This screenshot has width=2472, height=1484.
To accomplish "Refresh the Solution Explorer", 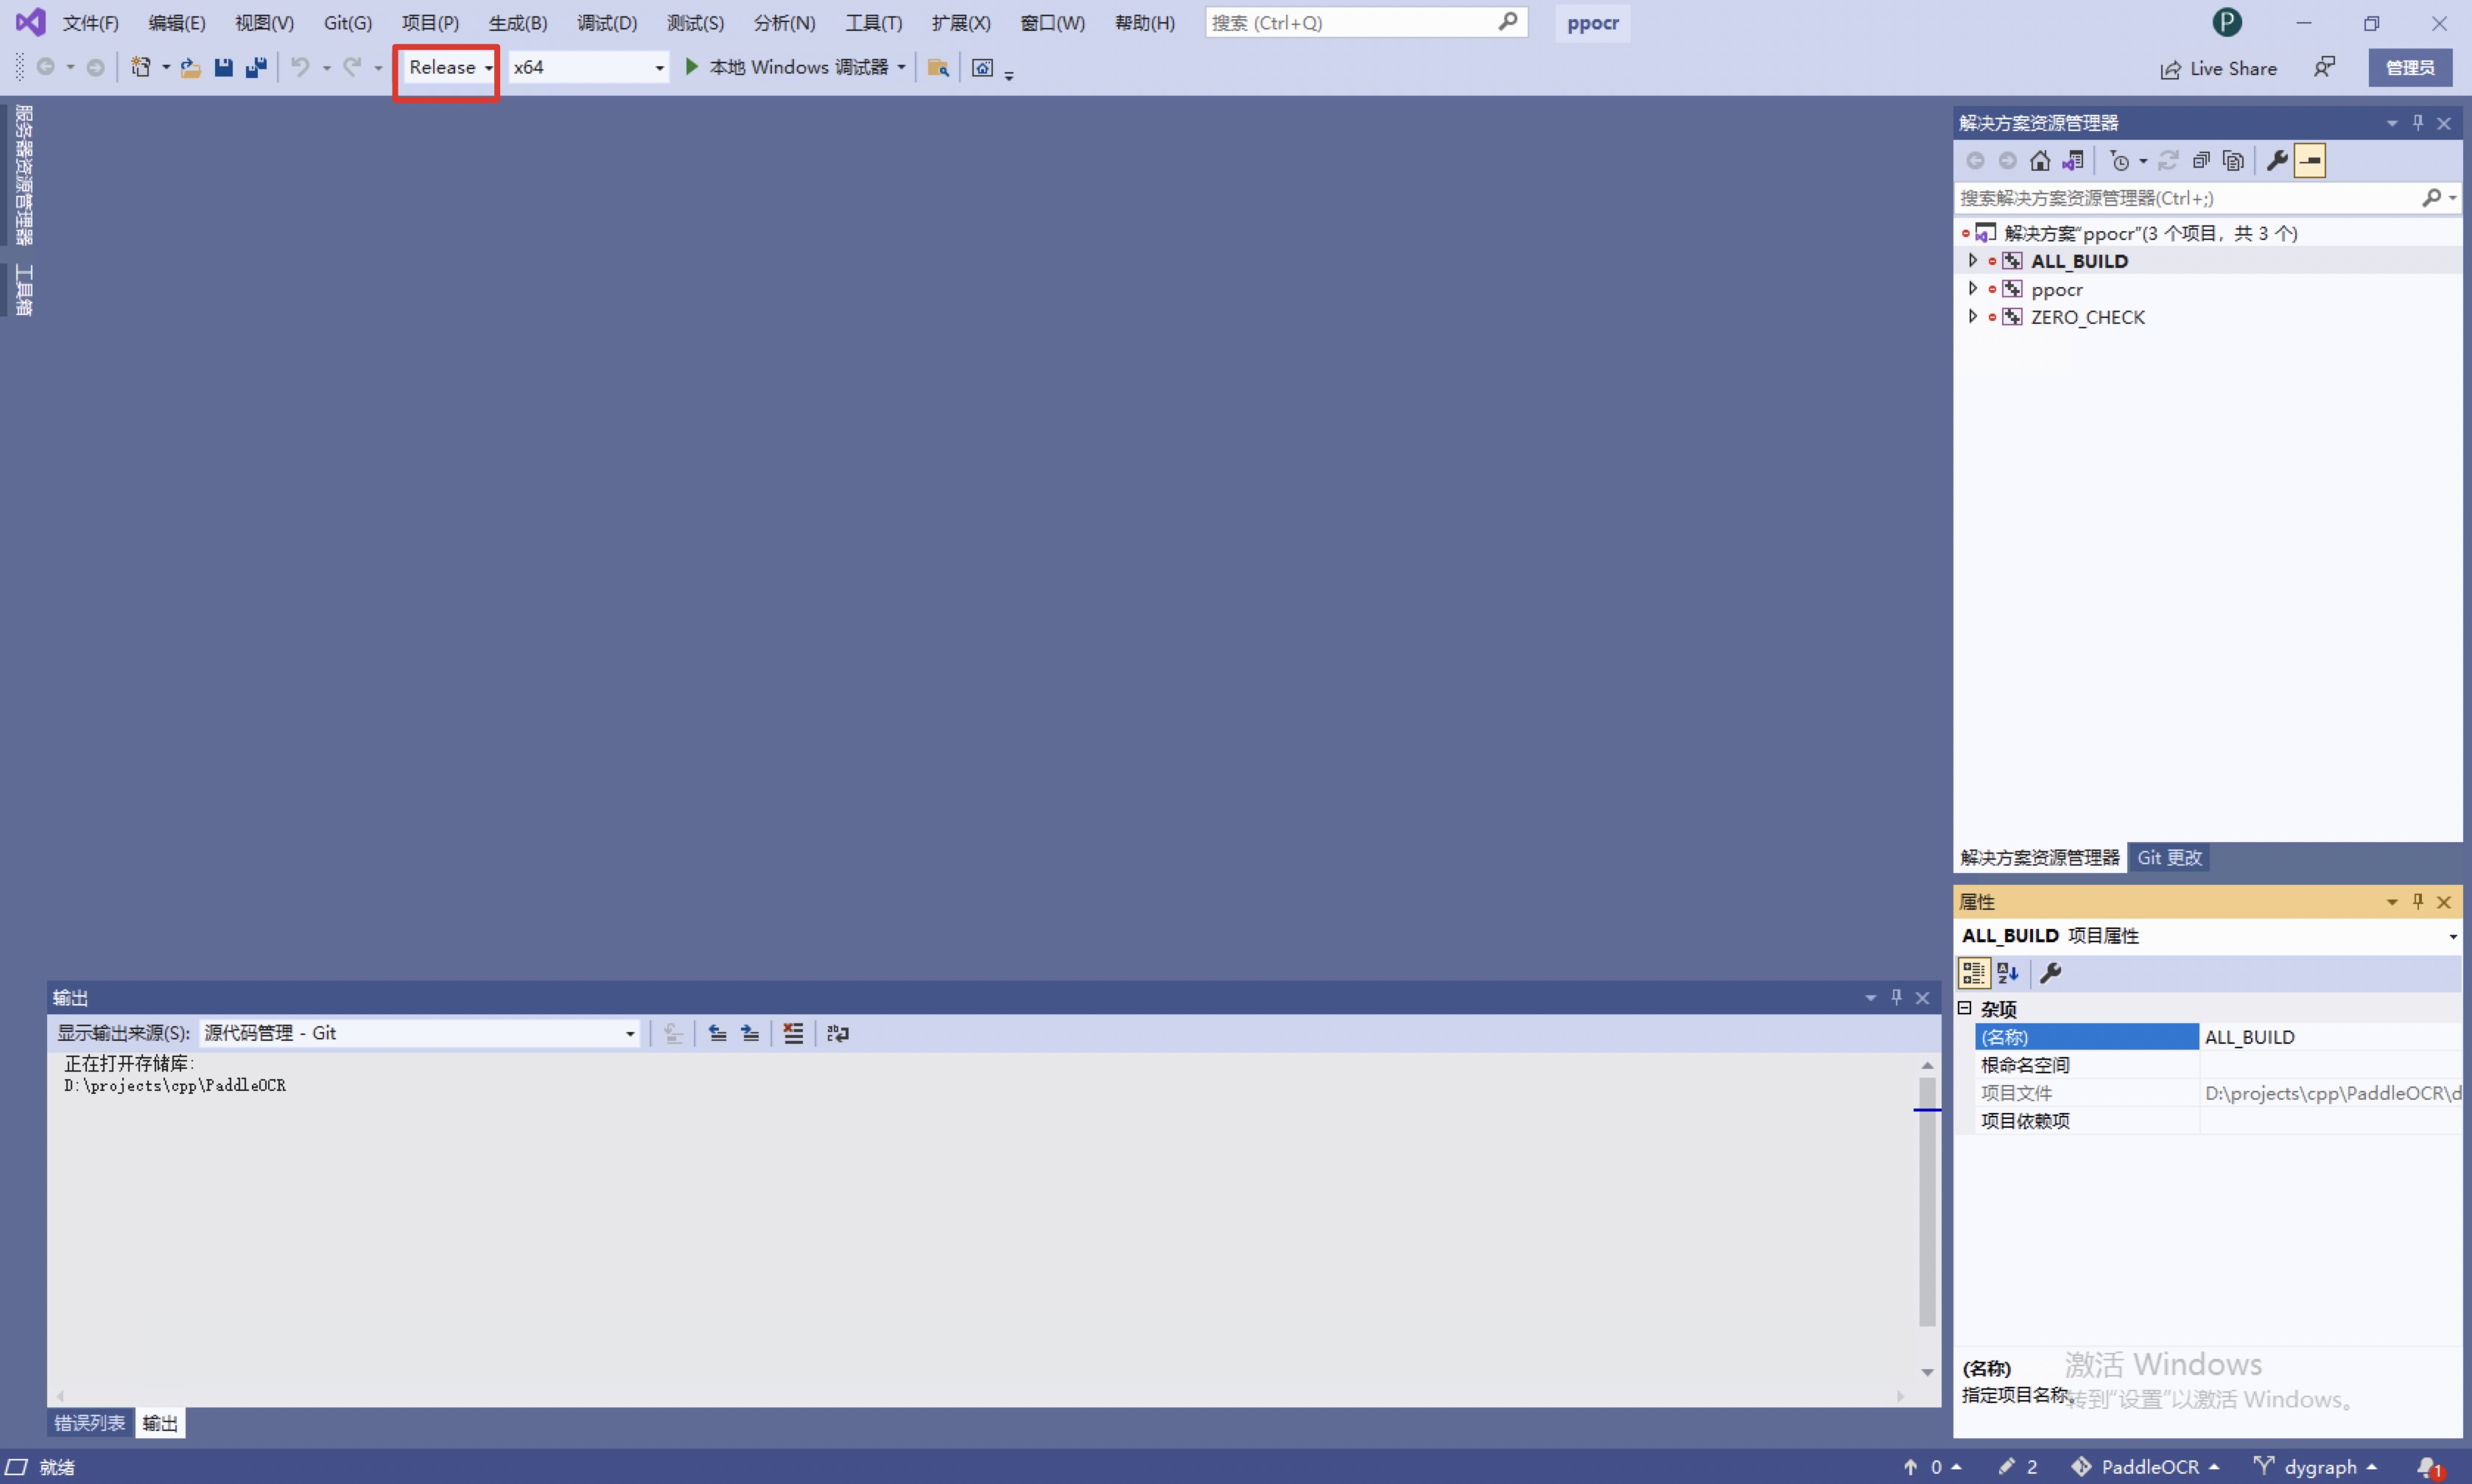I will click(2169, 160).
